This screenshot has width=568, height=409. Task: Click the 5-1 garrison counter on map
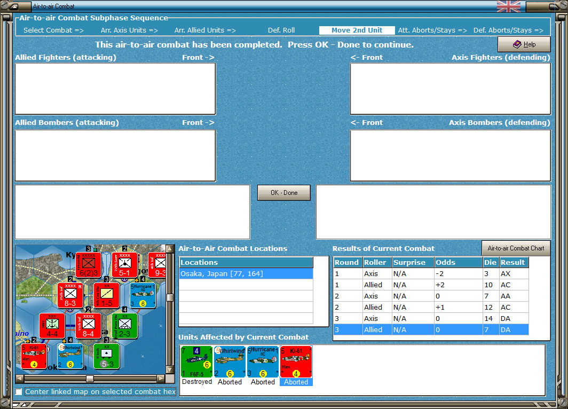point(124,265)
